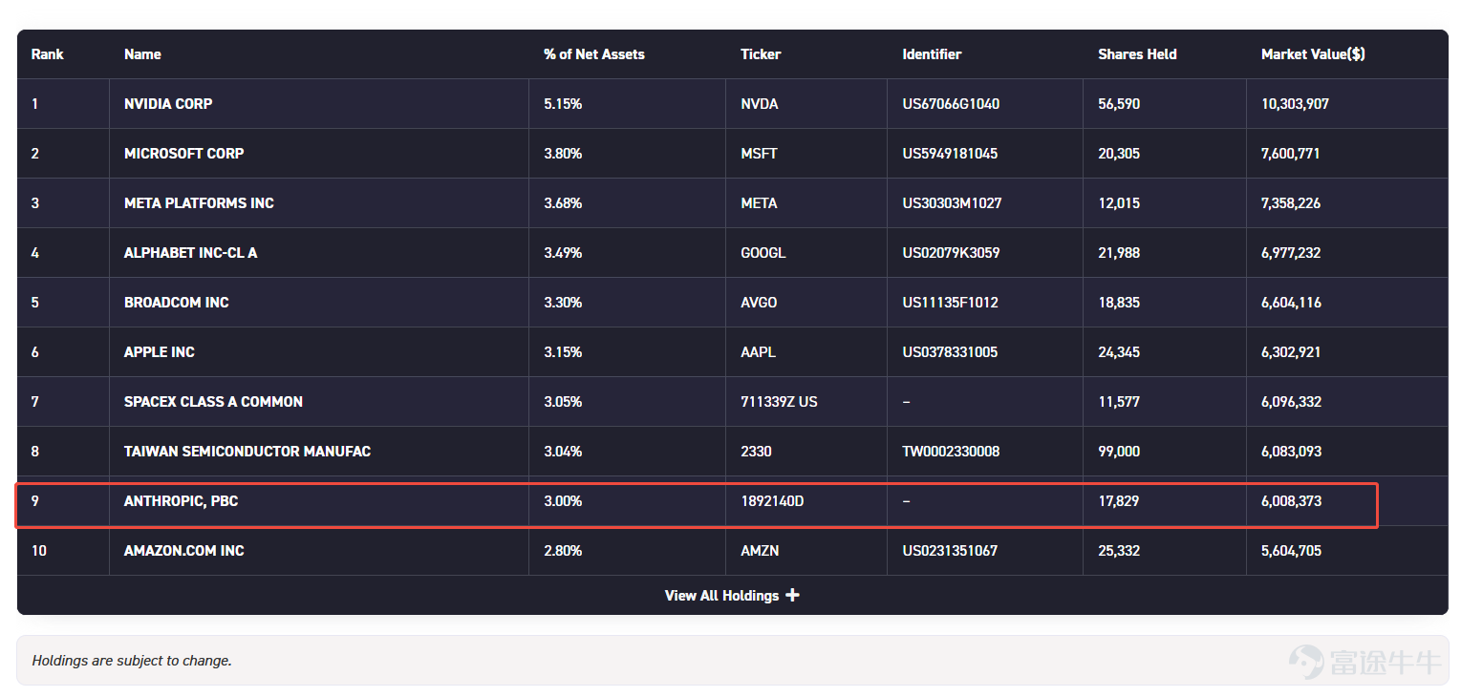Click the Rank column header
The image size is (1461, 697).
point(47,54)
